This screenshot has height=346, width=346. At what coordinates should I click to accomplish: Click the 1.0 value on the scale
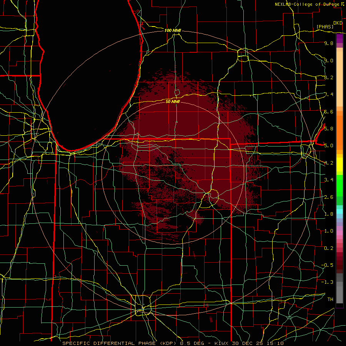click(x=329, y=231)
